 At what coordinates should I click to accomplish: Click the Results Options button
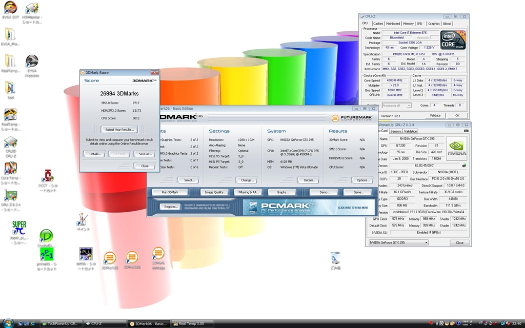[x=362, y=180]
